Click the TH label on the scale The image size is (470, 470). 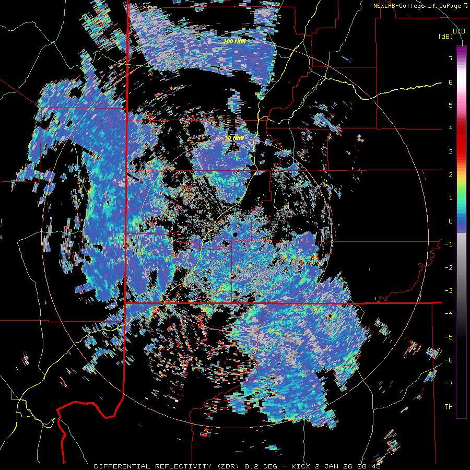coord(449,406)
